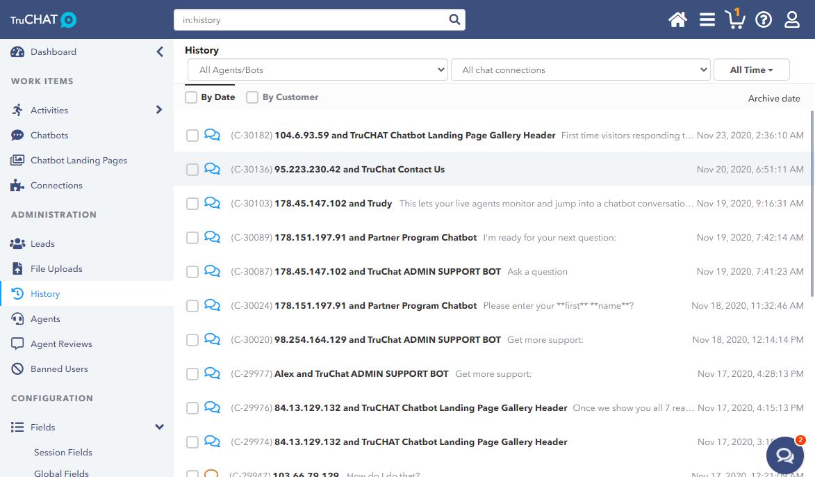Select checkbox for conversation C-29974

click(192, 442)
